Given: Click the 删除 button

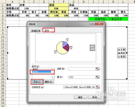Looking at the screenshot, I should click(x=49, y=82).
